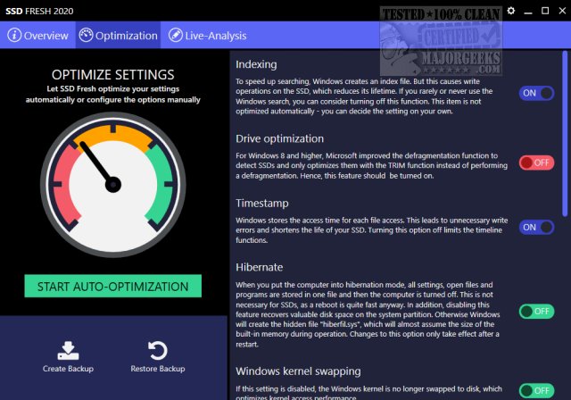Toggle the Timestamp ON switch
The height and width of the screenshot is (400, 571).
536,228
